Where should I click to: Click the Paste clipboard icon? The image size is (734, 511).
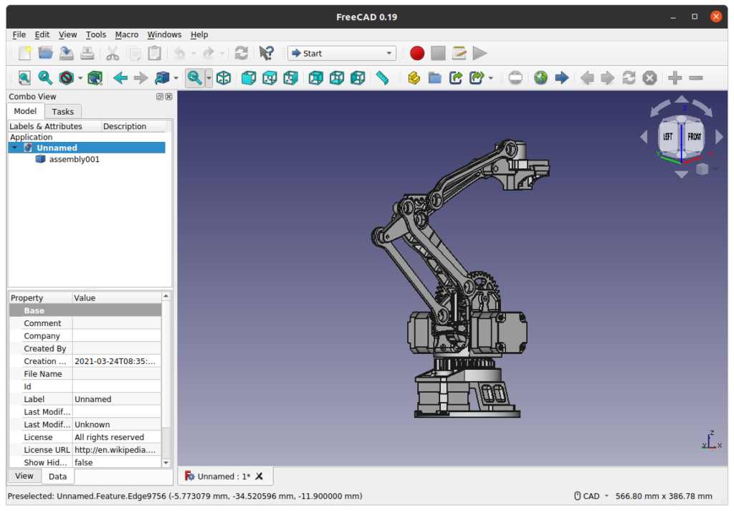pos(155,53)
